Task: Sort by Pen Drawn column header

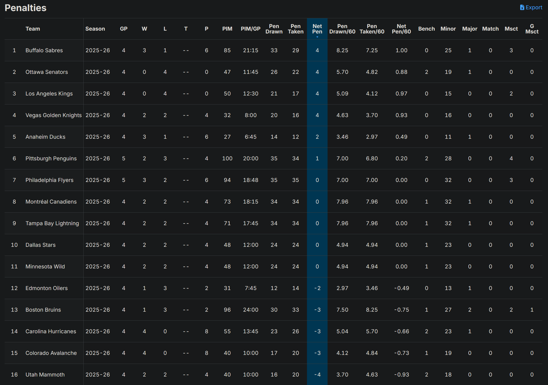Action: (274, 29)
